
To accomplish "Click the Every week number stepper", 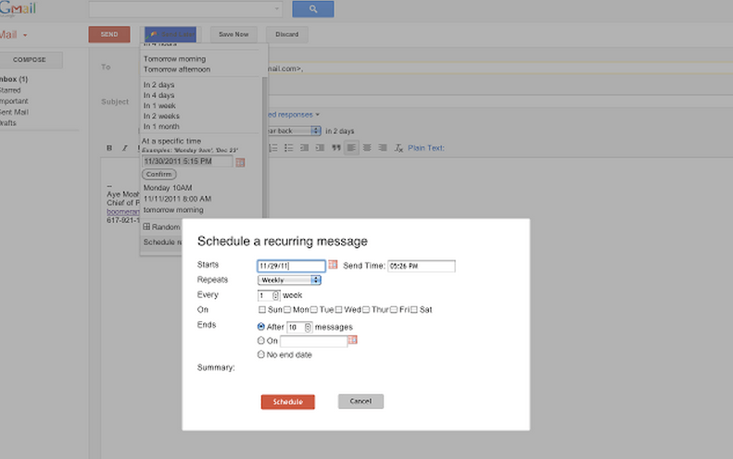I will coord(276,295).
